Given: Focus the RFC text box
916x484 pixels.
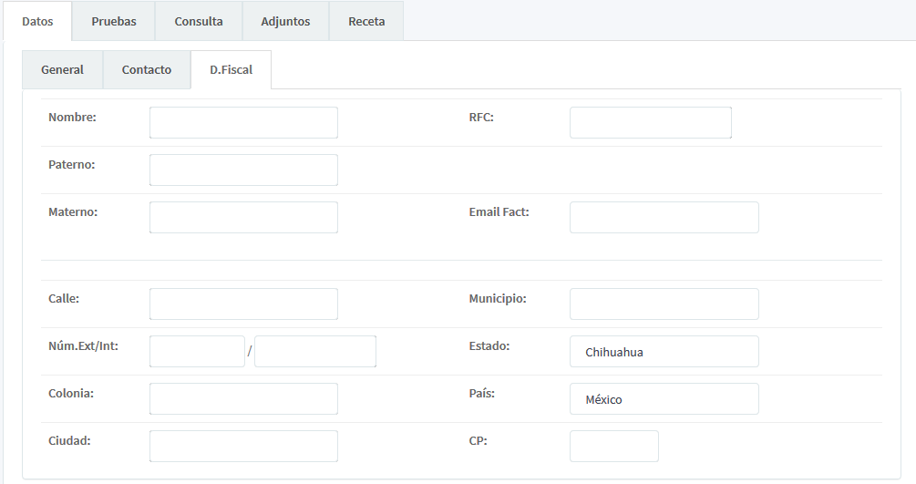Looking at the screenshot, I should 650,122.
